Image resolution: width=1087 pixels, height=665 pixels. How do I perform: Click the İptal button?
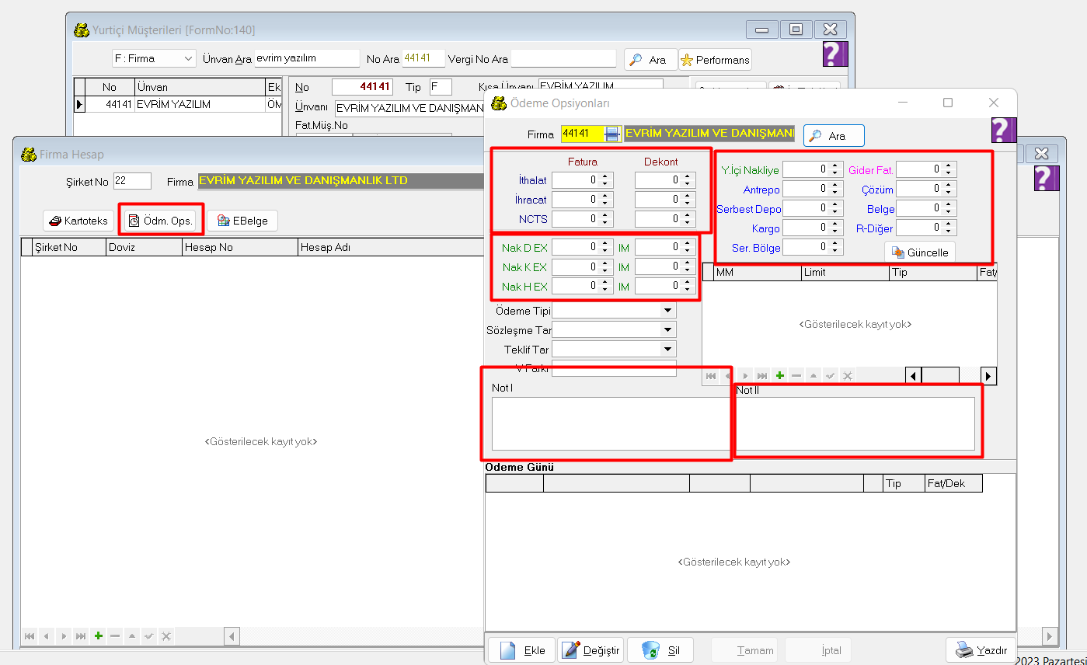(x=819, y=650)
